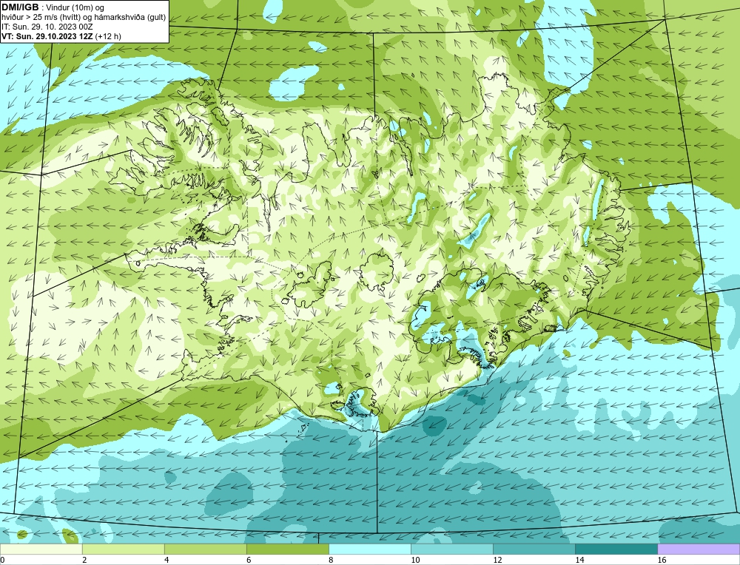
Task: Click the legend scale number "6"
Action: (249, 560)
